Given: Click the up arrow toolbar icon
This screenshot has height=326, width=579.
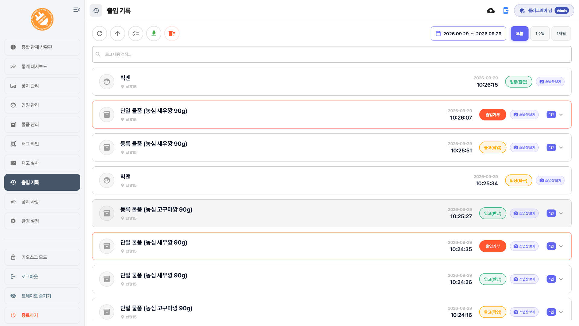Looking at the screenshot, I should tap(118, 34).
